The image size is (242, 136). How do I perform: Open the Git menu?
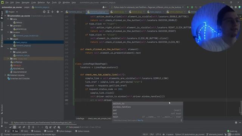60,3
